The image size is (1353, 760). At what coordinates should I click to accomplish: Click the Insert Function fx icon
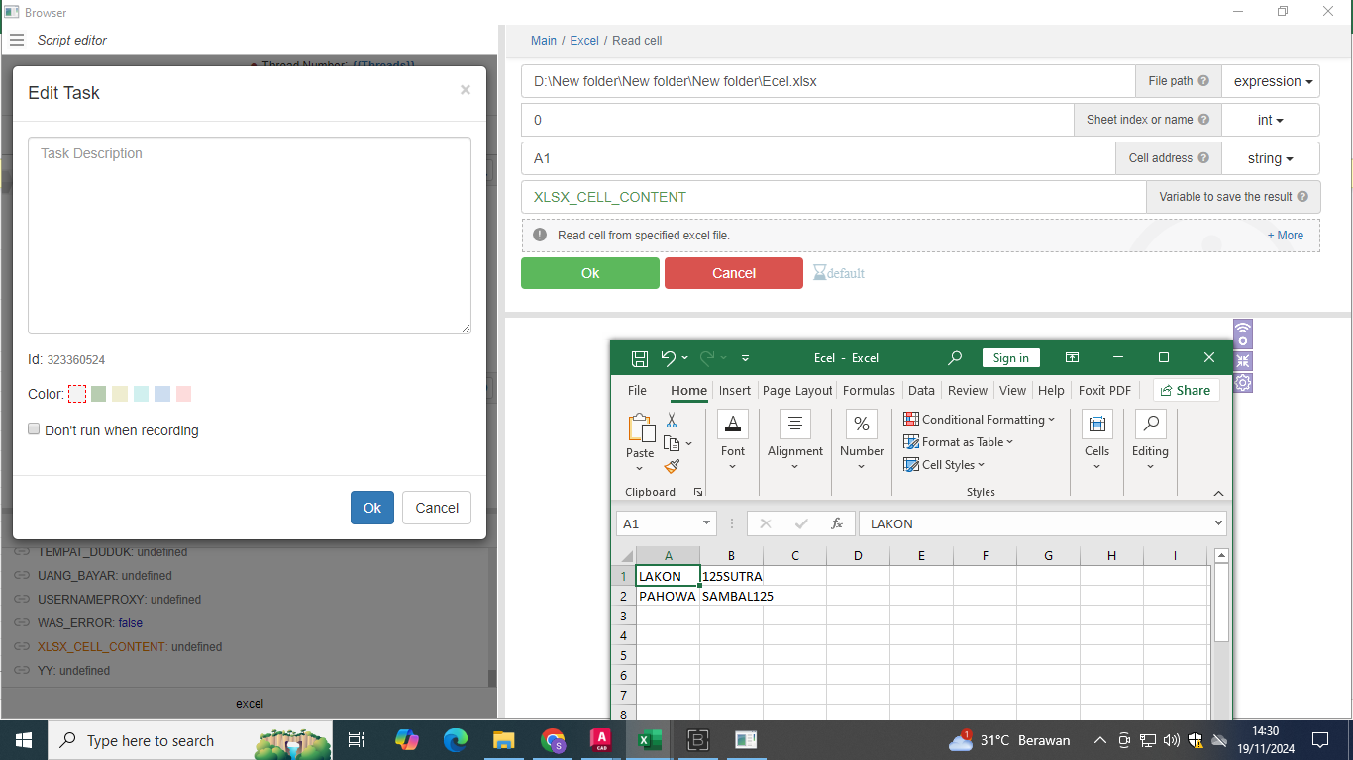(x=837, y=523)
